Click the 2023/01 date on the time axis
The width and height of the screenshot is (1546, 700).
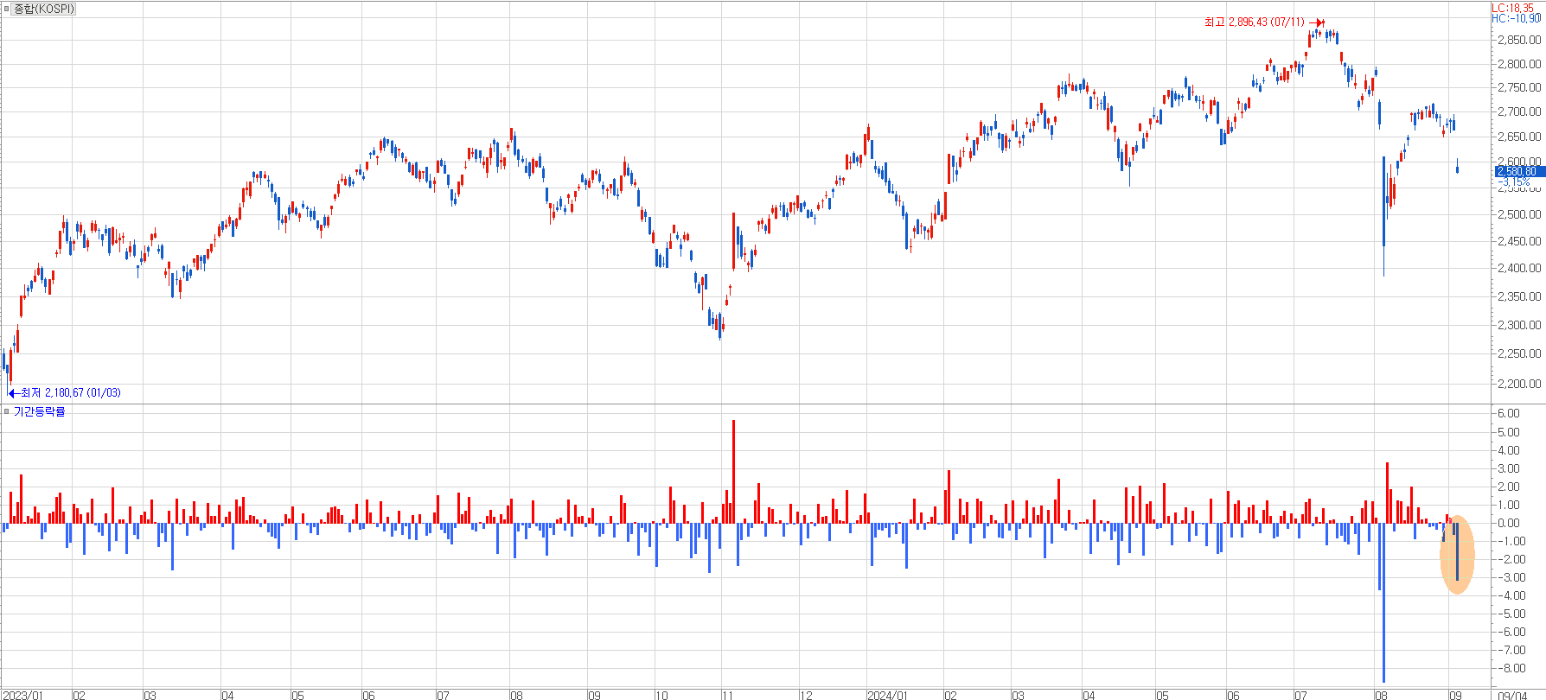coord(24,695)
